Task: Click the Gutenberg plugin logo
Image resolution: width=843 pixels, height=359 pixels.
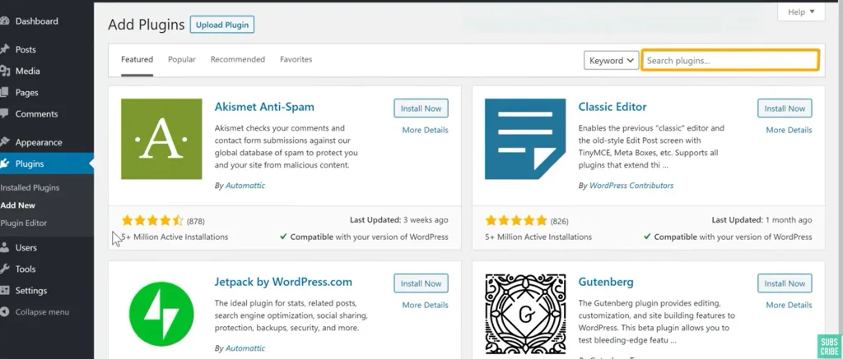Action: (x=525, y=314)
